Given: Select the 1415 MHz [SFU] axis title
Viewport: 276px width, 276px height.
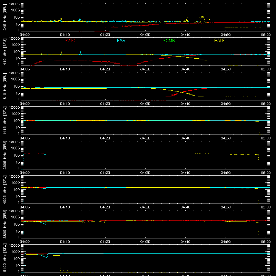Looking at the screenshot, I should pos(5,120).
